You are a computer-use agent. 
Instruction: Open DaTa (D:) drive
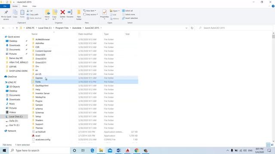pos(13,121)
